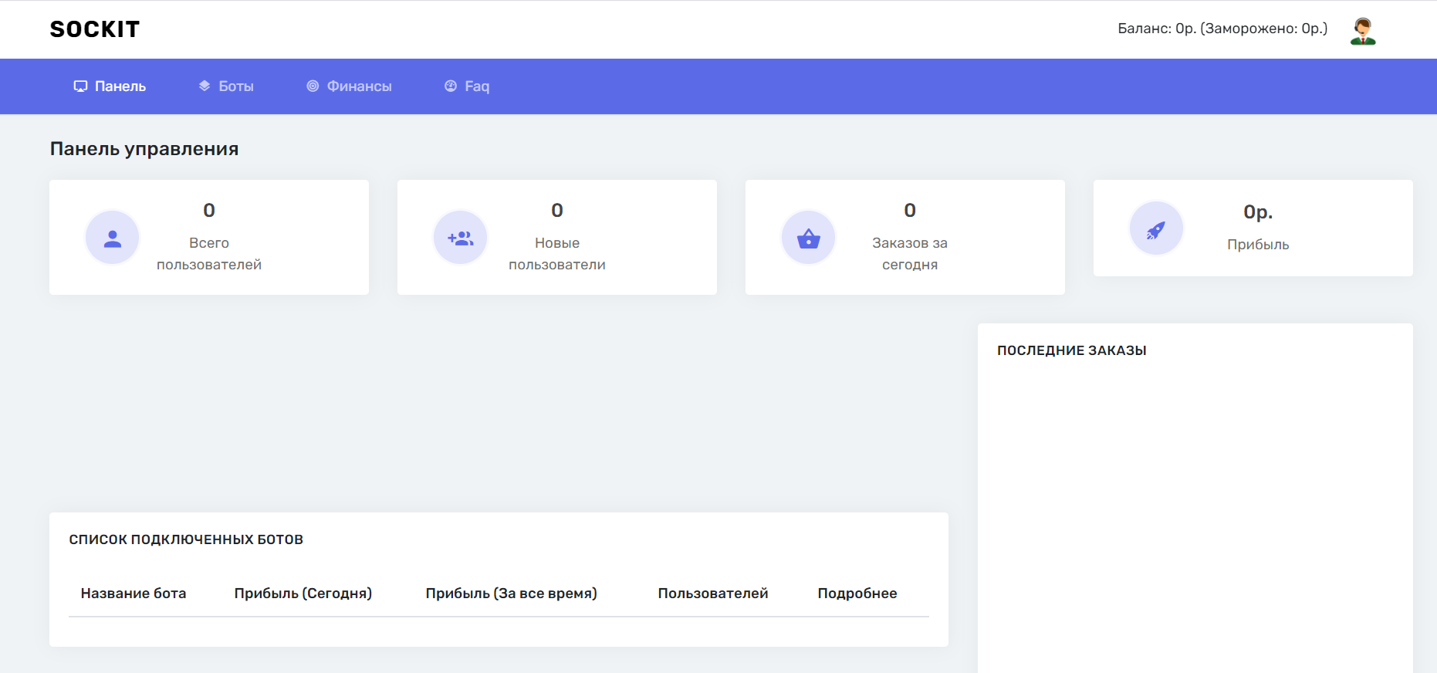
Task: Click the Название бота column header
Action: click(134, 594)
